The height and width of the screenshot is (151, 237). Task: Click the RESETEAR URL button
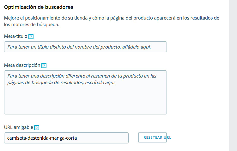(153, 137)
